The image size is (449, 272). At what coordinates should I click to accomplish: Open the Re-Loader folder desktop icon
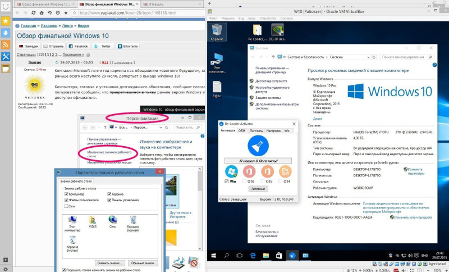click(x=257, y=32)
